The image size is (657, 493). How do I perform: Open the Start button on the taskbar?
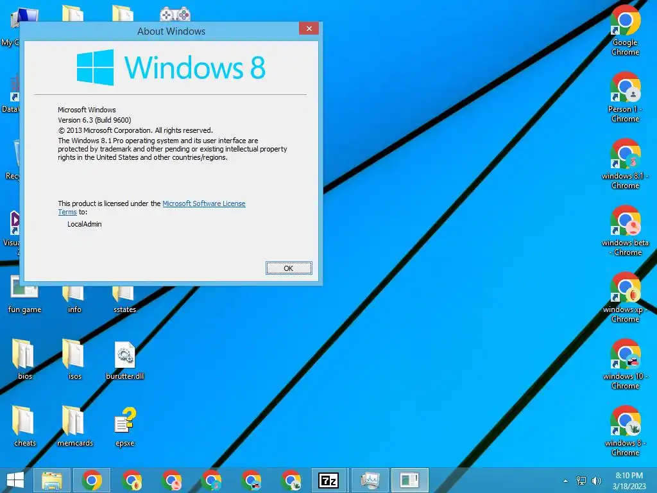click(x=15, y=480)
